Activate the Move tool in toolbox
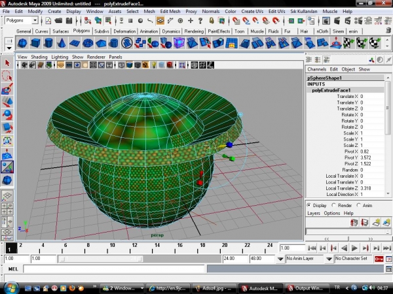 7,102
